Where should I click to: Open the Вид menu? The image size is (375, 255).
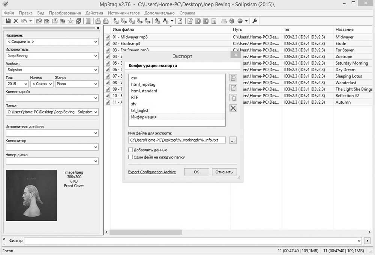click(40, 13)
